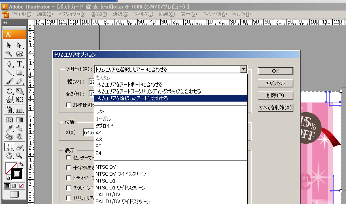Close the プリセット dropdown arrow

tap(243, 69)
